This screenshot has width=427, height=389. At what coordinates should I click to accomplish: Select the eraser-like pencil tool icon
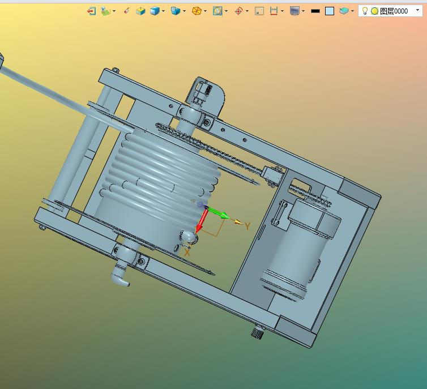(127, 11)
